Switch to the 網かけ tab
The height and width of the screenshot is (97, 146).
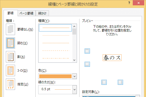tap(42, 13)
